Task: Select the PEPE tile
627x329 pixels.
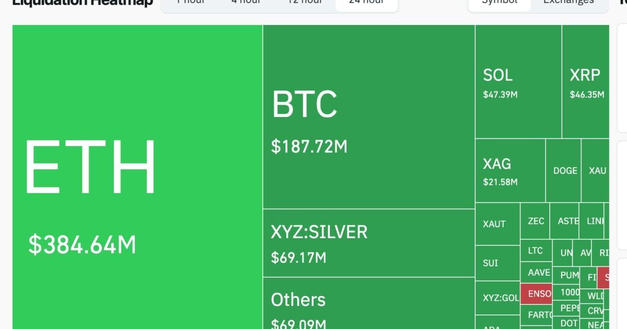Action: pos(568,308)
